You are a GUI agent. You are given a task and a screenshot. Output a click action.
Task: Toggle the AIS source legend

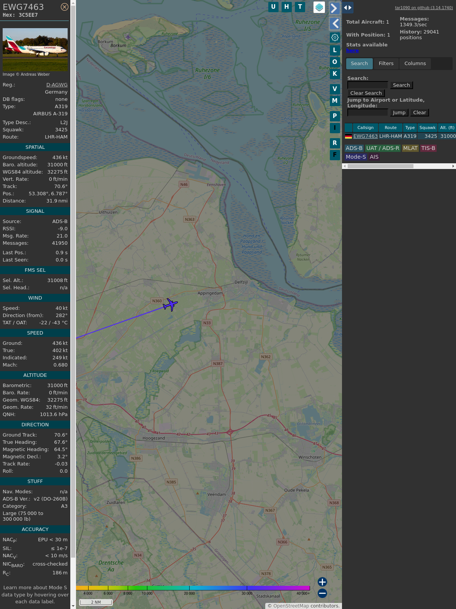[374, 157]
